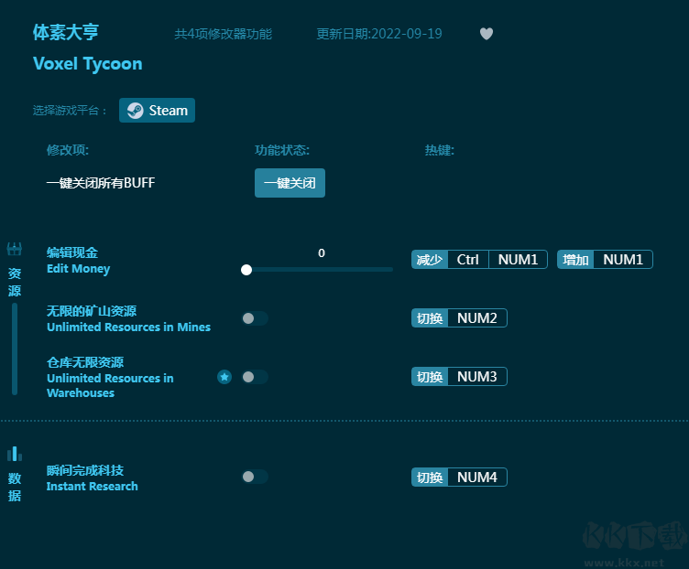Viewport: 689px width, 569px height.
Task: Choose the Steam platform button
Action: pyautogui.click(x=157, y=110)
